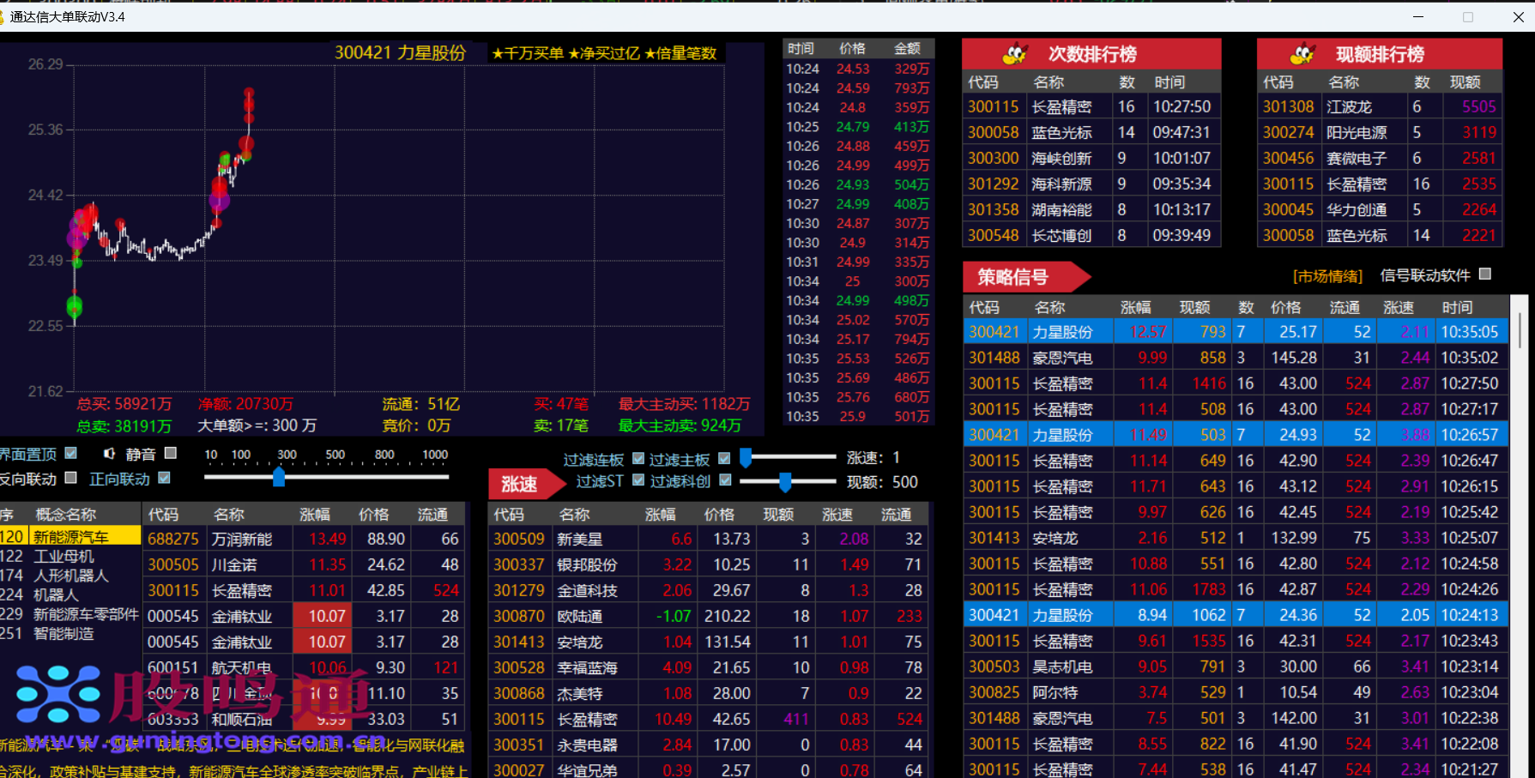The width and height of the screenshot is (1535, 778).
Task: Enable the 信号联动软件 checkbox
Action: (1485, 274)
